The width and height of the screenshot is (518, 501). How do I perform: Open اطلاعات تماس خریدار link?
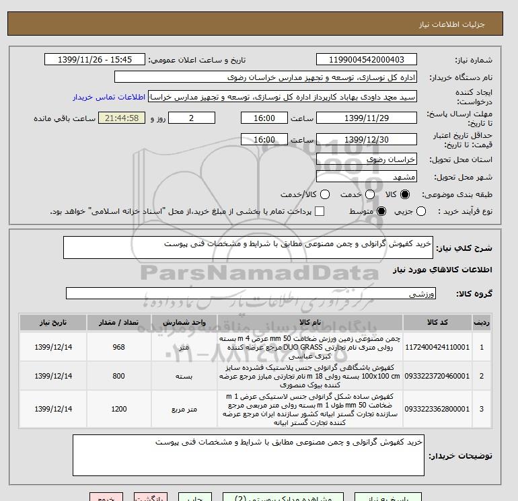[x=109, y=97]
